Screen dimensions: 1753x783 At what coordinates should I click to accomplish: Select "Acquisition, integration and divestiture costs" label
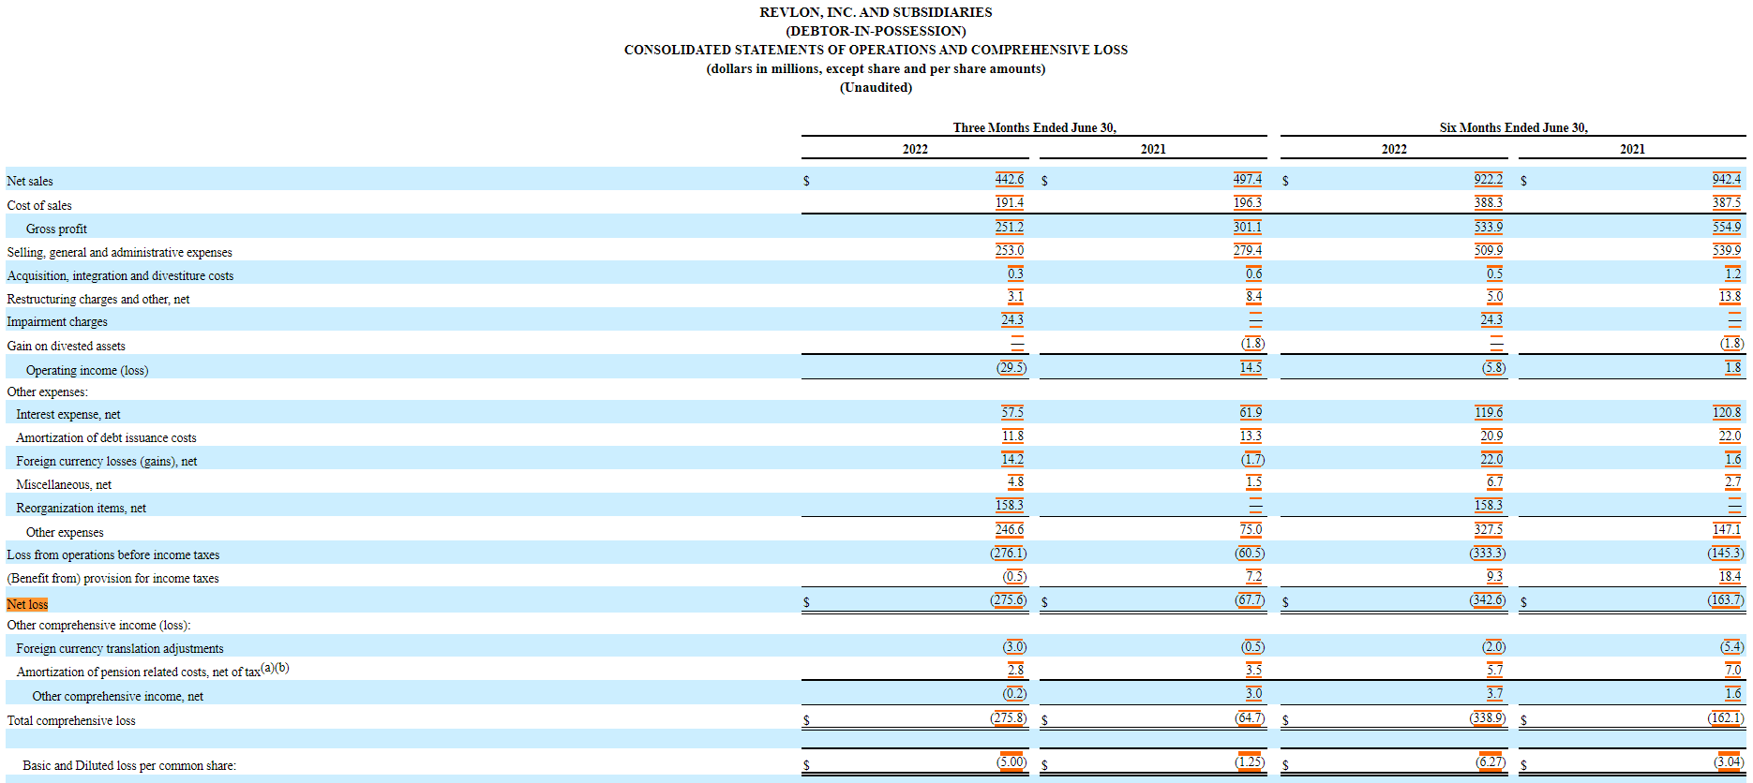120,275
